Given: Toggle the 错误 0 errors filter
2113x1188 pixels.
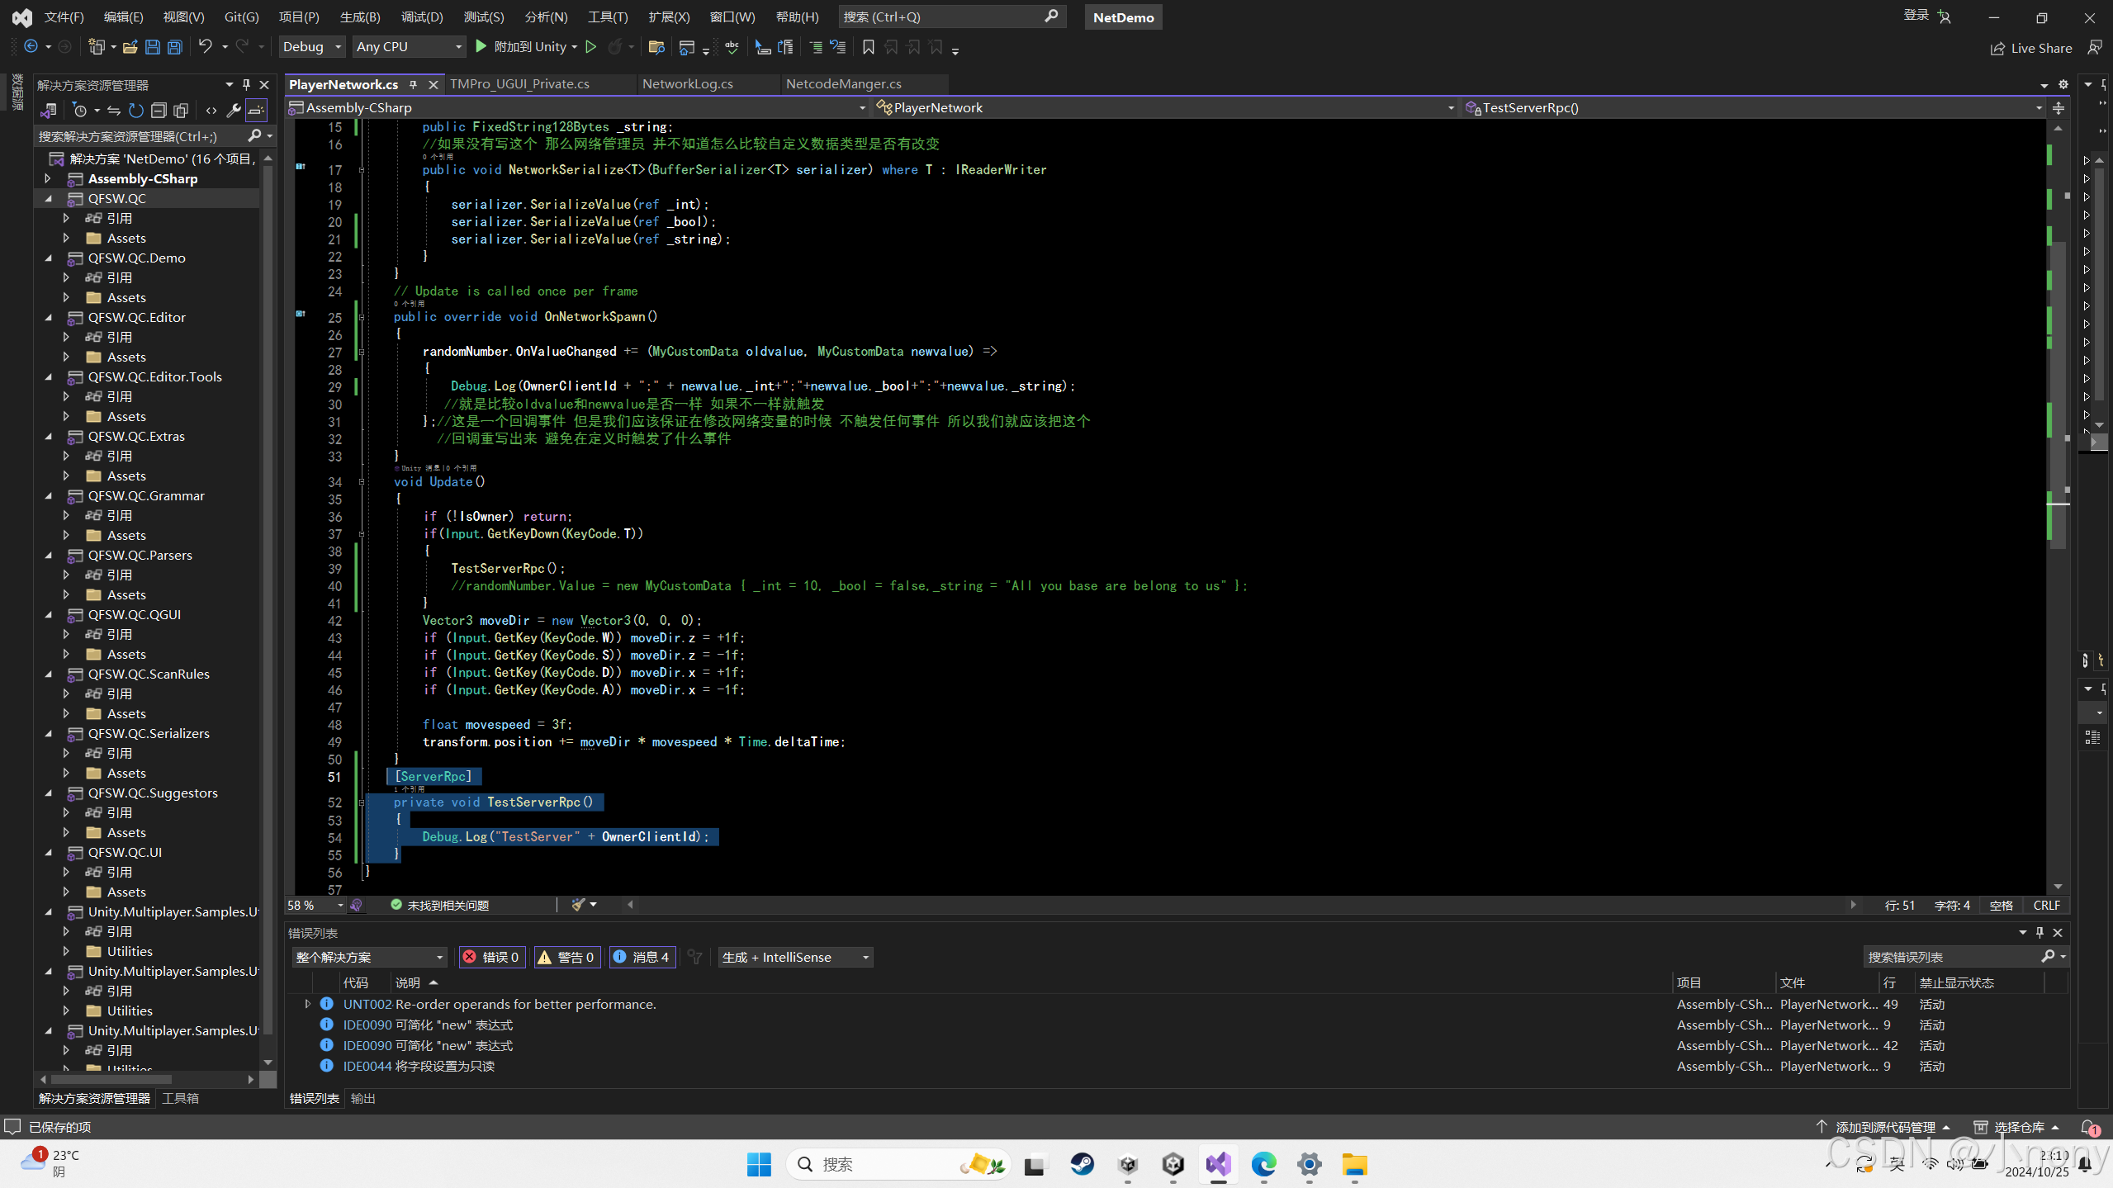Looking at the screenshot, I should [x=491, y=957].
